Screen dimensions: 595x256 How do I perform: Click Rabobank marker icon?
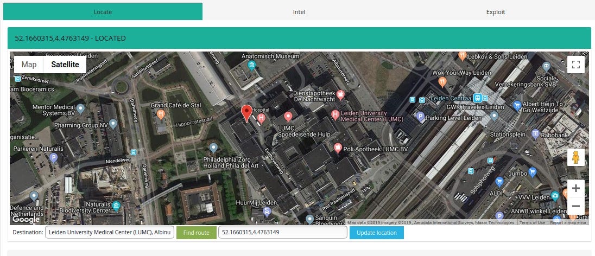pyautogui.click(x=535, y=133)
